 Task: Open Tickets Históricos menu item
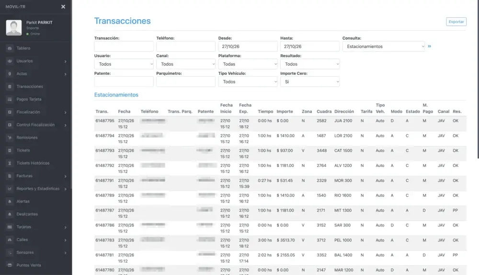pyautogui.click(x=33, y=163)
